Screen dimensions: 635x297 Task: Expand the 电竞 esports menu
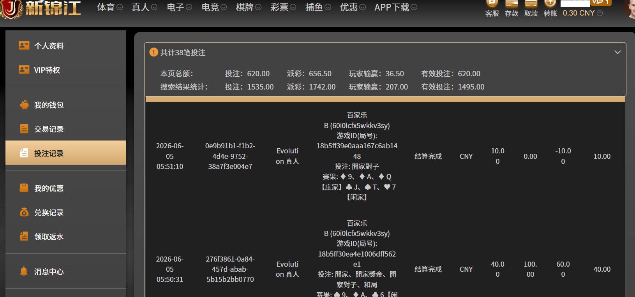point(214,7)
